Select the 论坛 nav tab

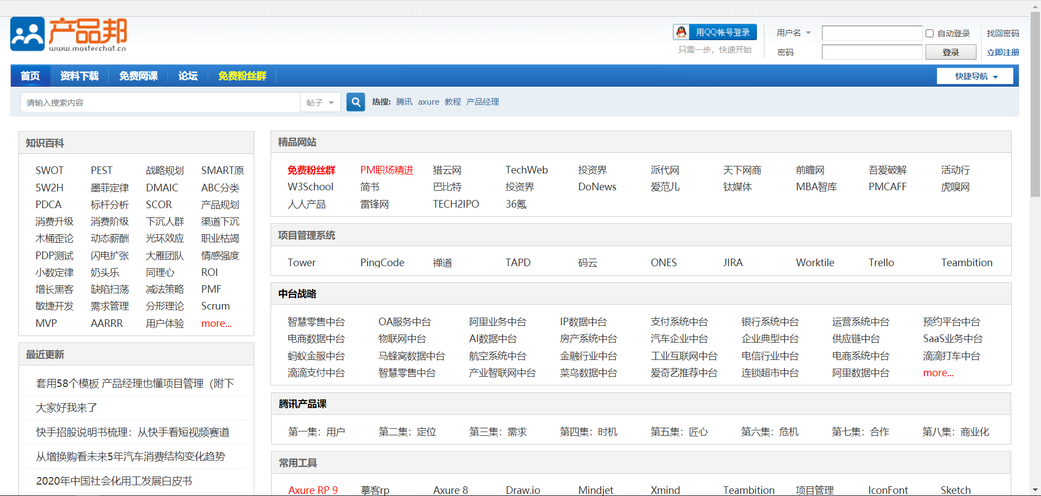[x=188, y=76]
